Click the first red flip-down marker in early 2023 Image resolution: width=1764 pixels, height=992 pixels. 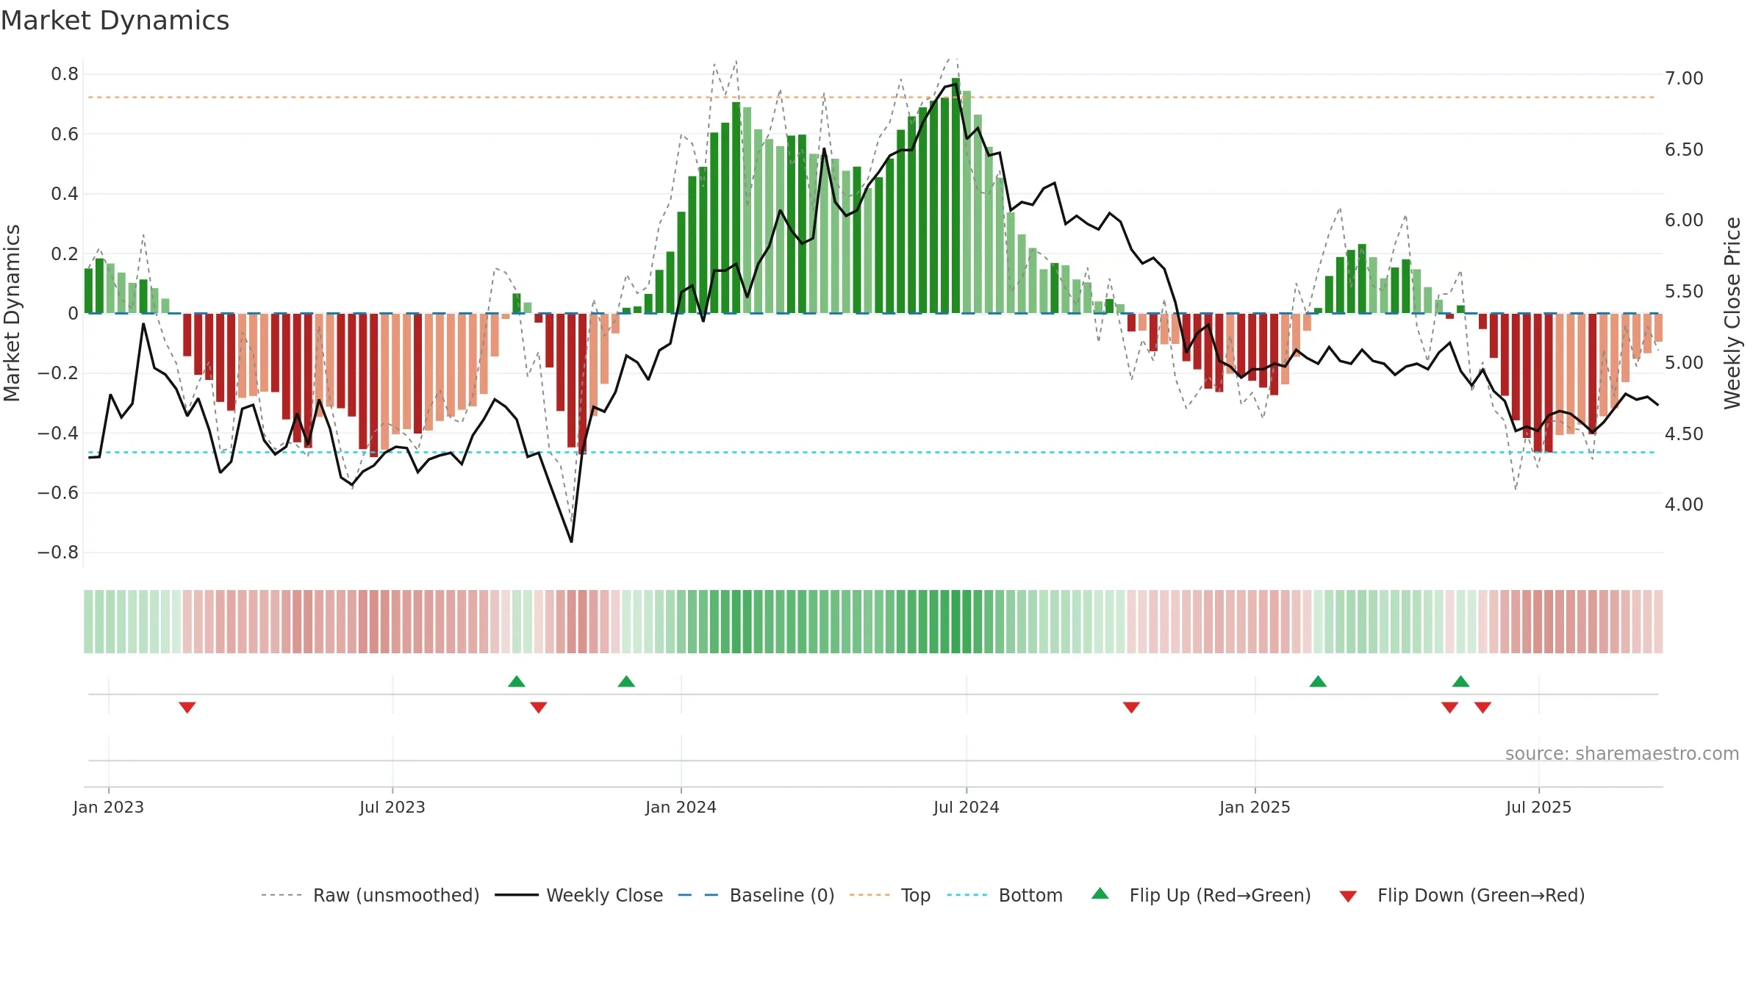(187, 707)
